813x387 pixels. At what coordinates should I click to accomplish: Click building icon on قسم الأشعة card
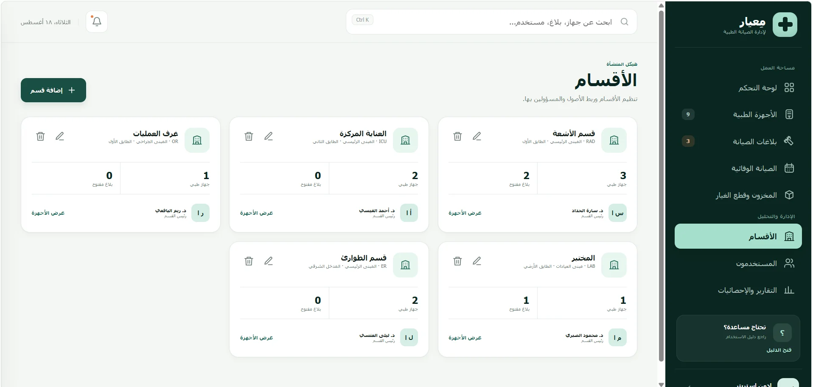[x=614, y=140]
